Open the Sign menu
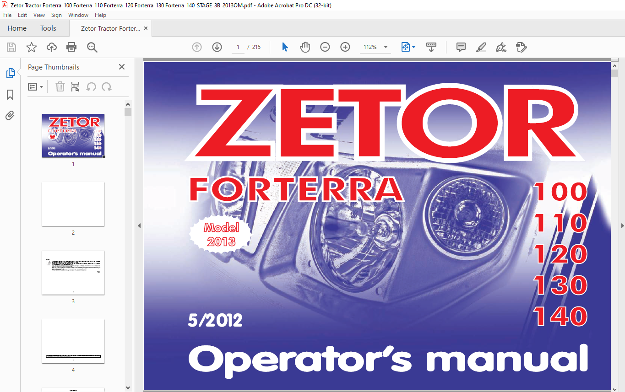The height and width of the screenshot is (392, 625). (56, 15)
